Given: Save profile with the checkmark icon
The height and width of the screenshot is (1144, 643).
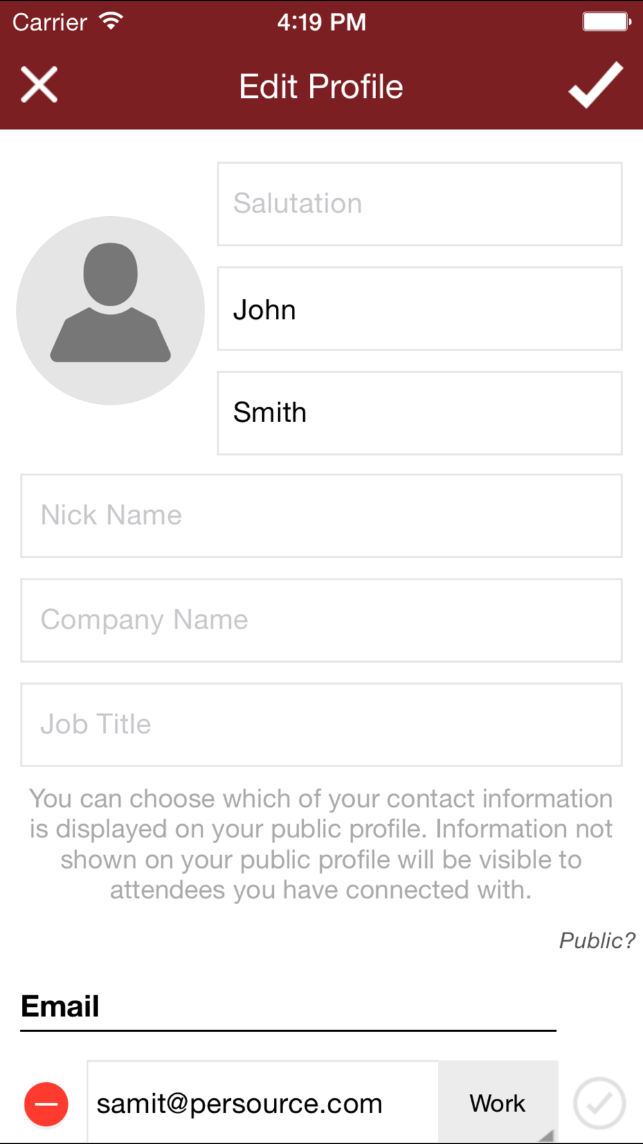Looking at the screenshot, I should [596, 85].
